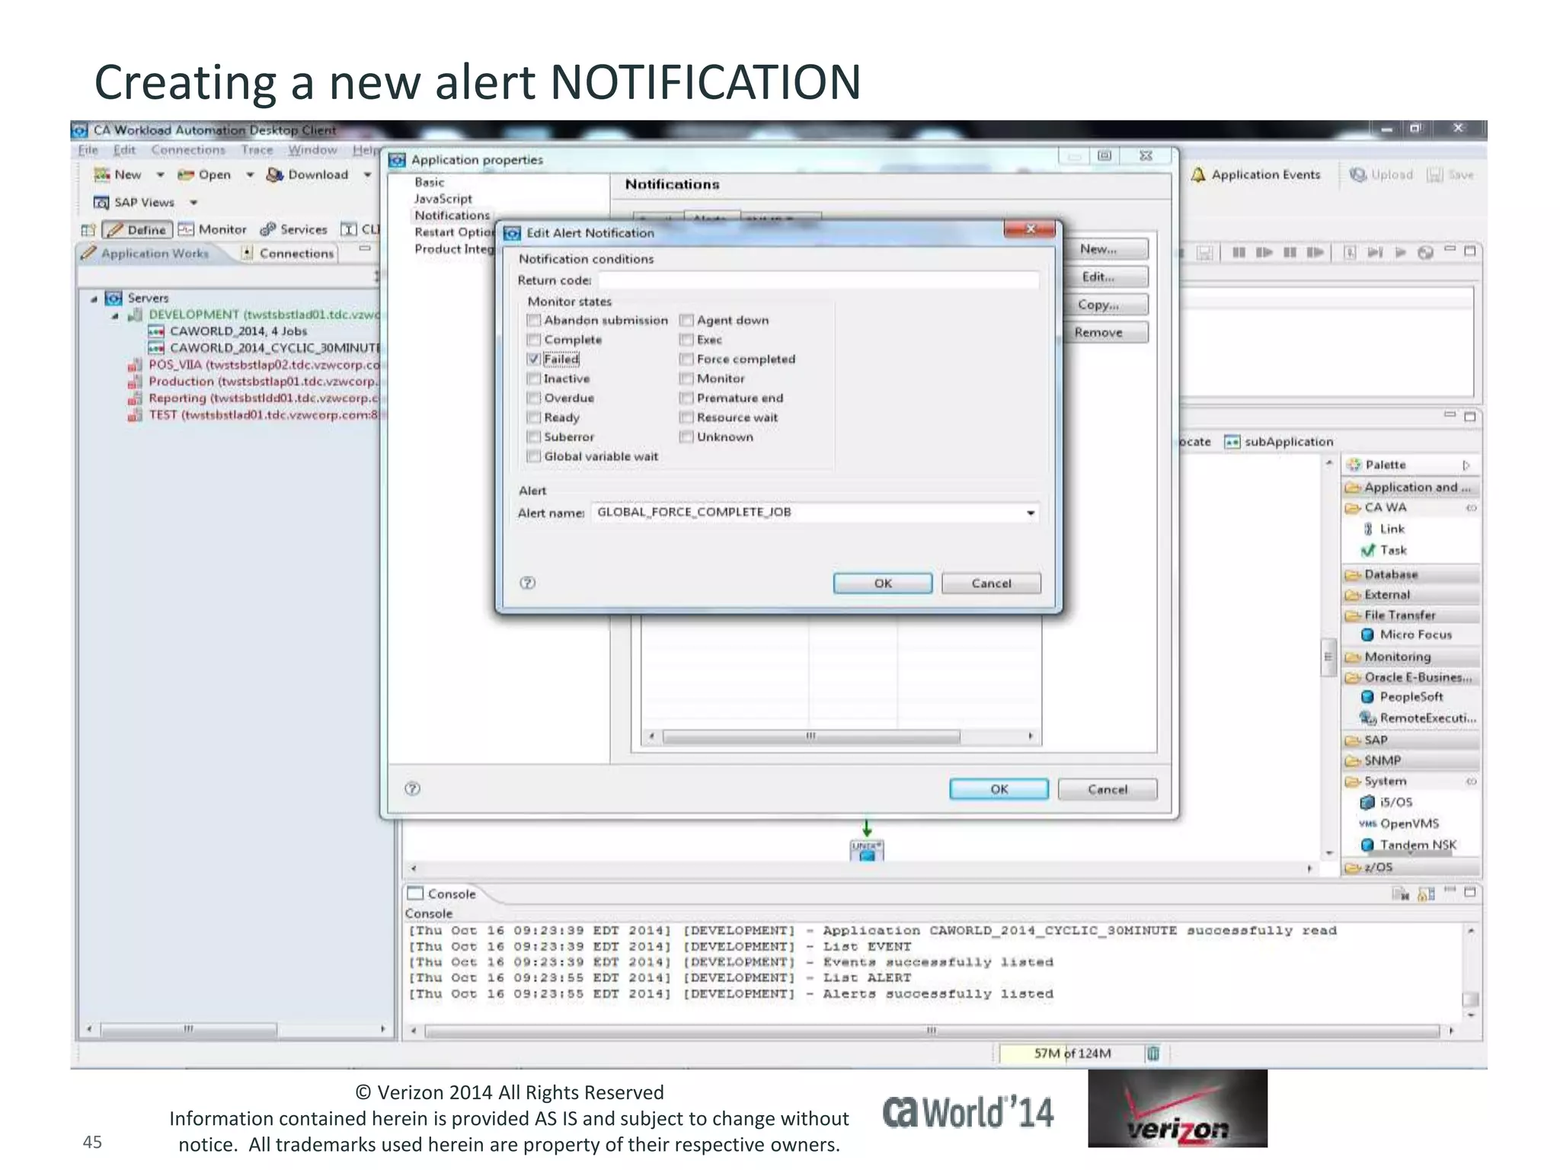Image resolution: width=1560 pixels, height=1170 pixels.
Task: Open the Trace menu
Action: (257, 150)
